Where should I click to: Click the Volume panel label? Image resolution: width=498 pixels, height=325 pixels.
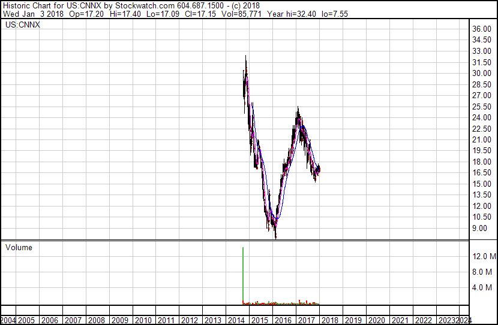point(19,247)
